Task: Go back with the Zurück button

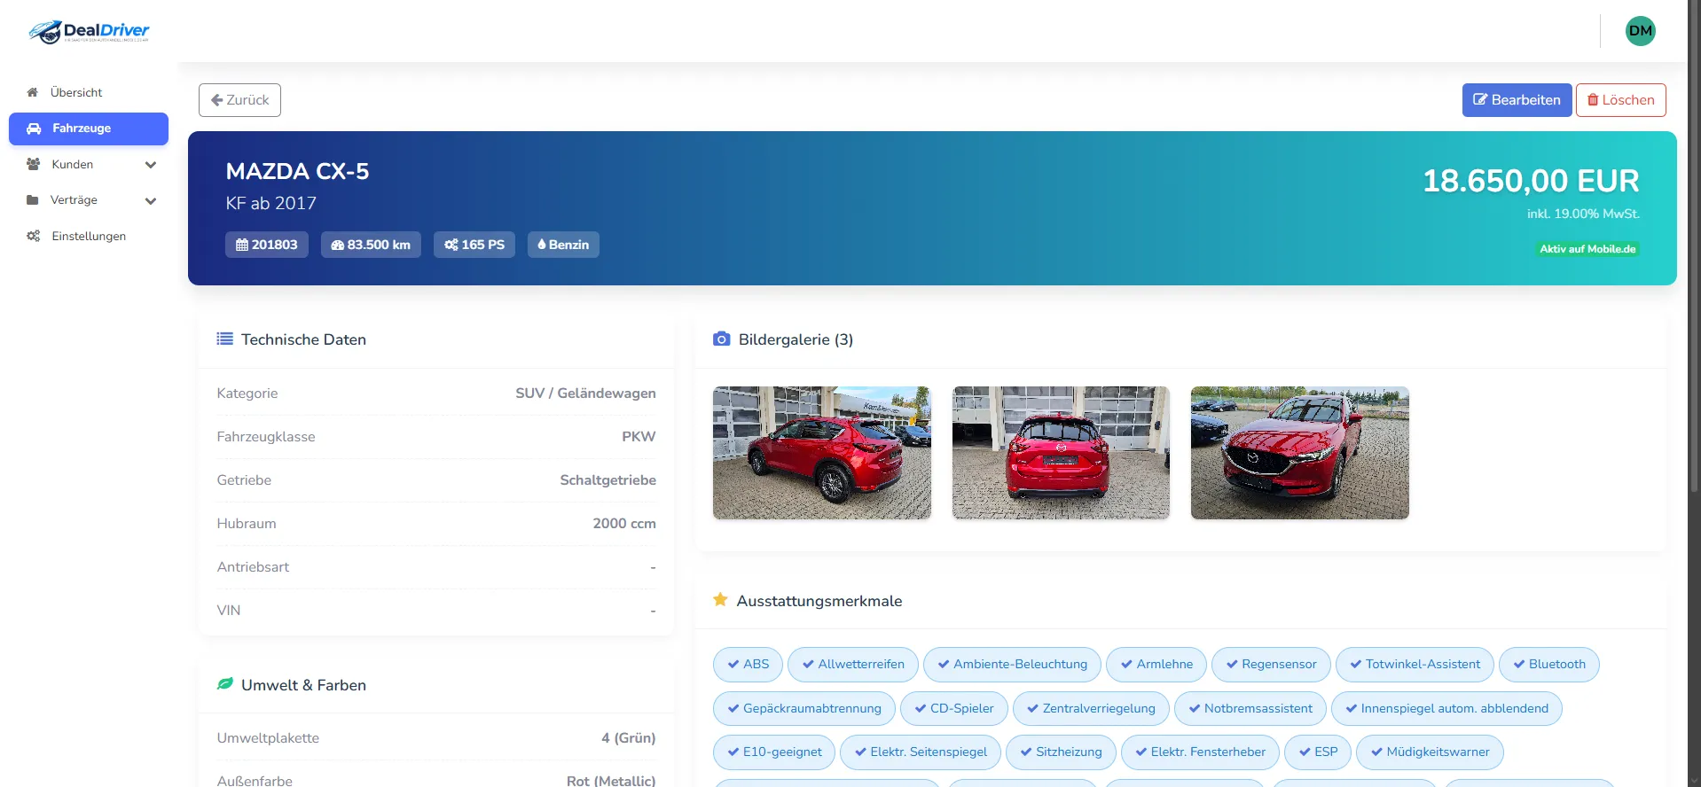Action: (239, 100)
